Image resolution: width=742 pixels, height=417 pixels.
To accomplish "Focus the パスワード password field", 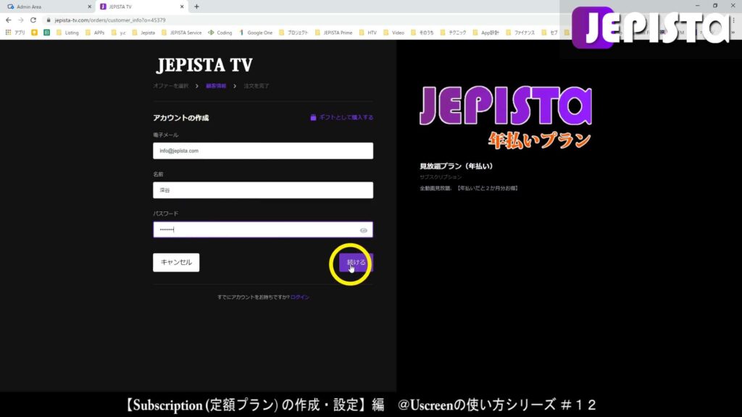I will coord(263,229).
